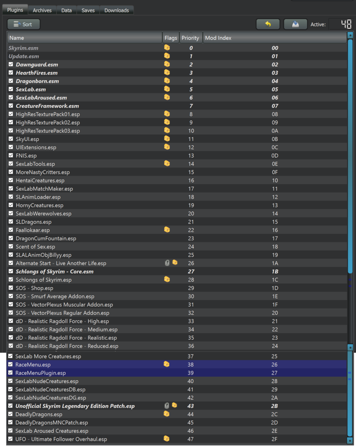Switch to the Plugins tab
Image resolution: width=356 pixels, height=447 pixels.
(15, 10)
